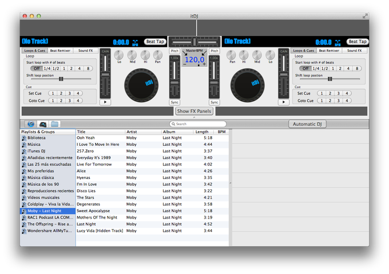Decrease MasterBPM with minus sign
The image size is (389, 274).
(185, 65)
